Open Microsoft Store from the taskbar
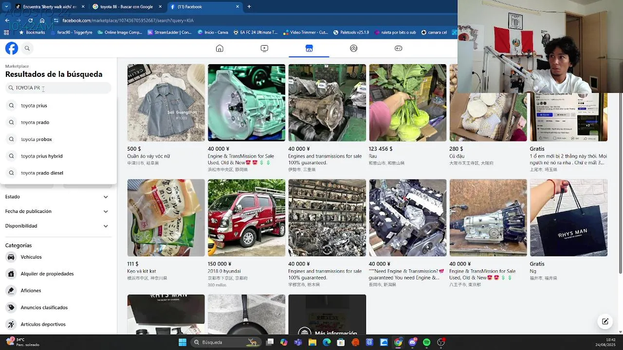Image resolution: width=623 pixels, height=350 pixels. point(341,342)
